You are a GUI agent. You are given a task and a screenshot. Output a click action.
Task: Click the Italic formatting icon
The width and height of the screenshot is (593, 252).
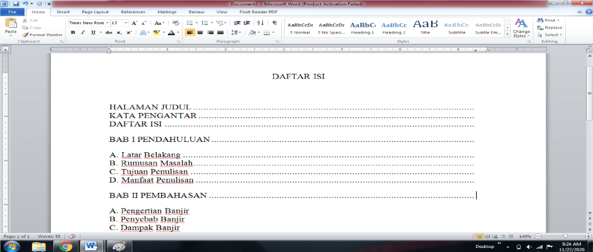pos(82,32)
